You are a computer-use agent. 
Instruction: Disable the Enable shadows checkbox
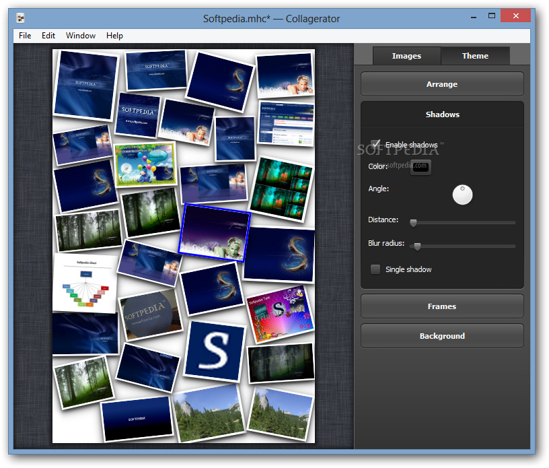tap(375, 144)
